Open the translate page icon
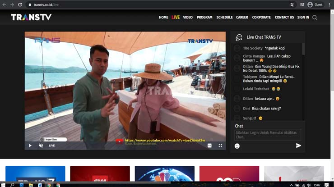334x187 pixels. (x=292, y=5)
